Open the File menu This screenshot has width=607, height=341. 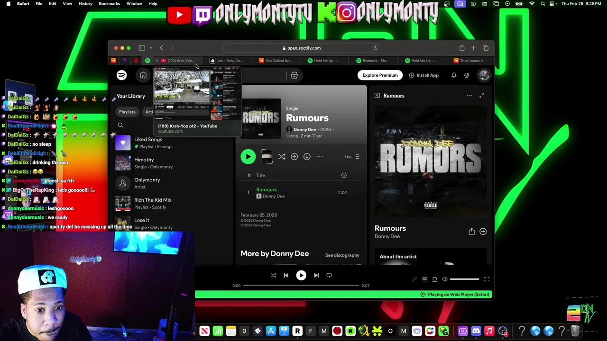pyautogui.click(x=39, y=4)
